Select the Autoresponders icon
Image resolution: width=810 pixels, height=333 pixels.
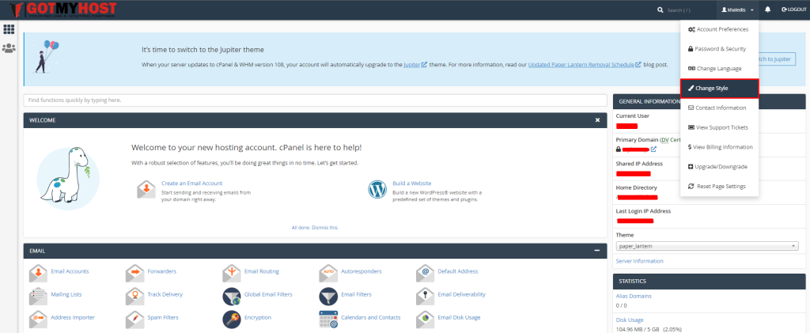pyautogui.click(x=328, y=273)
